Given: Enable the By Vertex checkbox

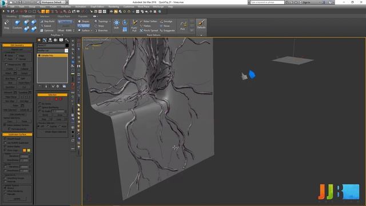Looking at the screenshot, I should pos(39,104).
